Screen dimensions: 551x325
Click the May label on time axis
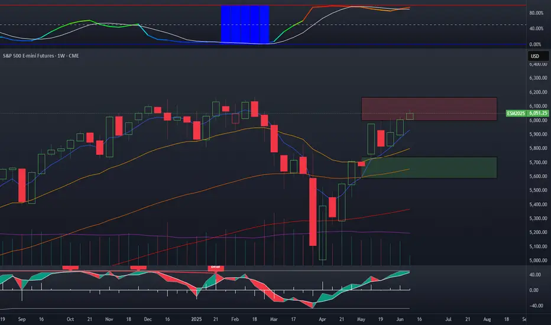tap(361, 319)
